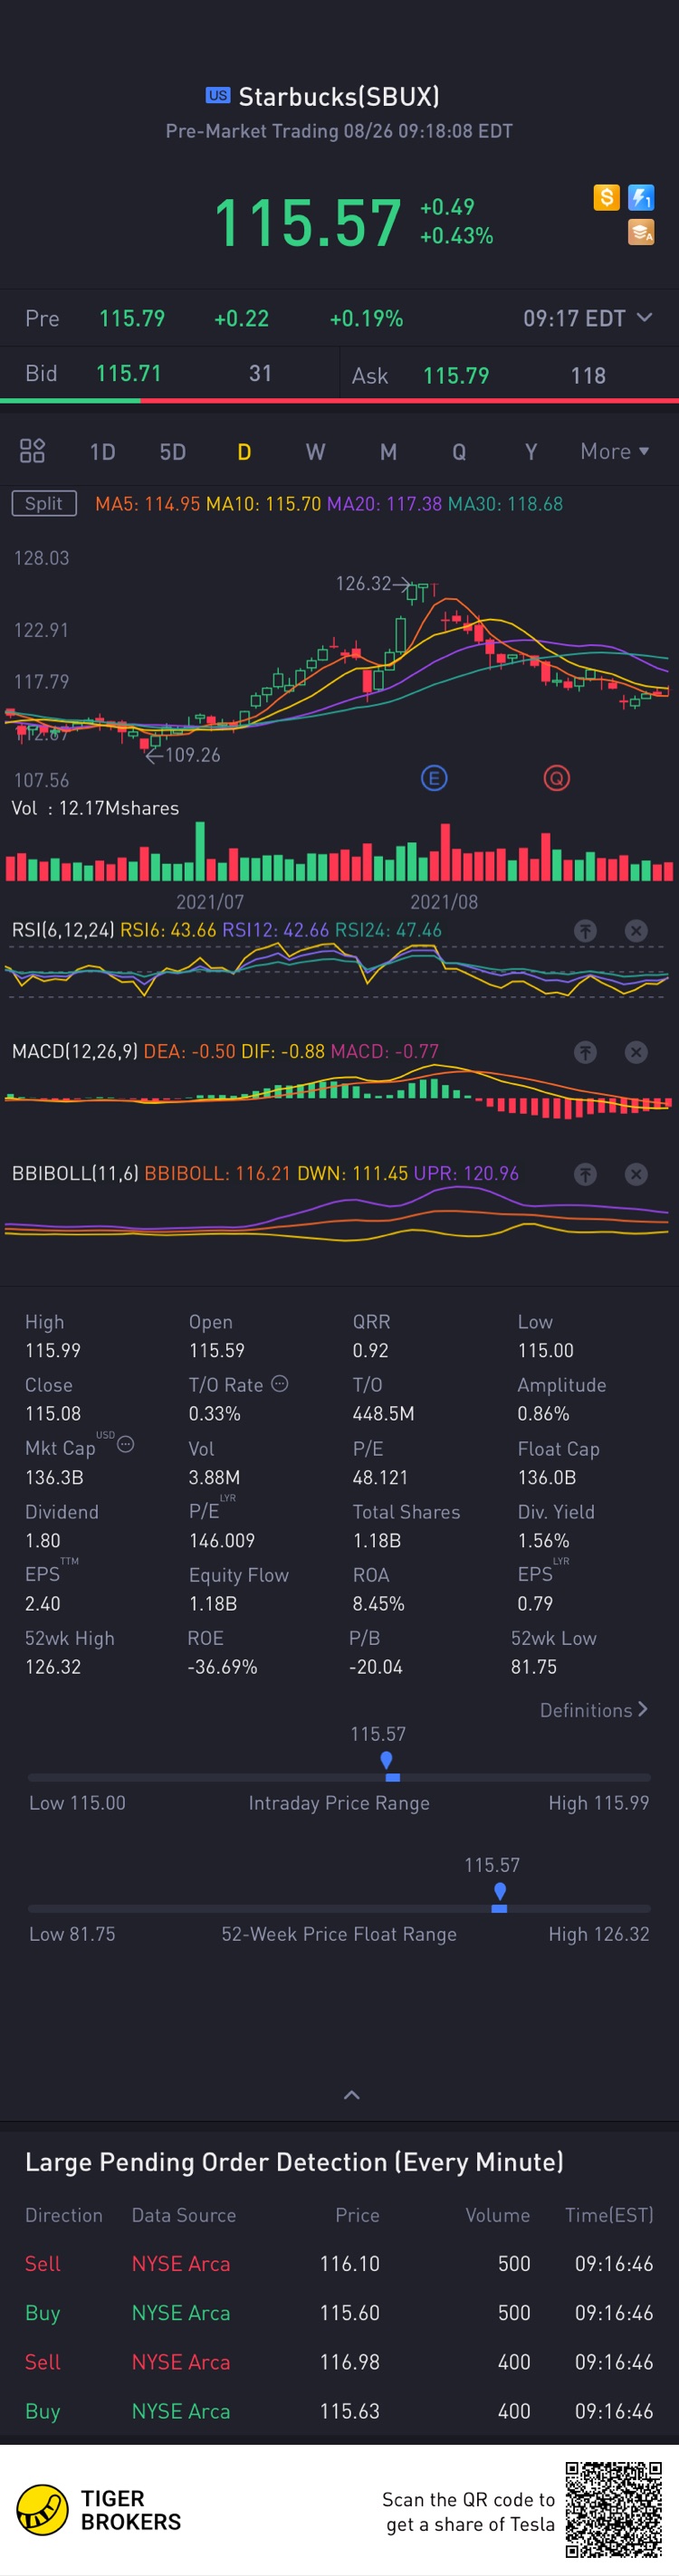Tap the US market flag badge
The image size is (679, 2576).
tap(218, 95)
